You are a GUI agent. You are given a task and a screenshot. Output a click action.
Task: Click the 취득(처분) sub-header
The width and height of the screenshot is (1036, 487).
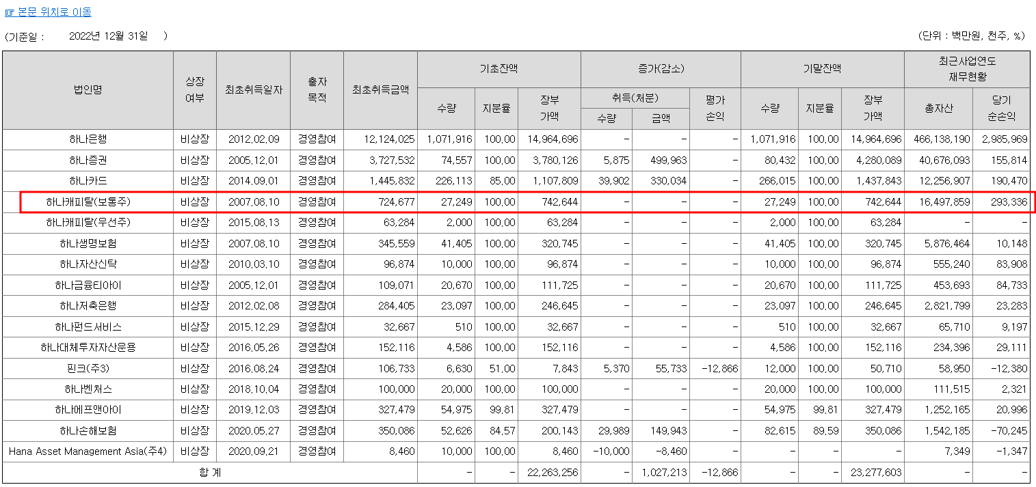click(635, 98)
